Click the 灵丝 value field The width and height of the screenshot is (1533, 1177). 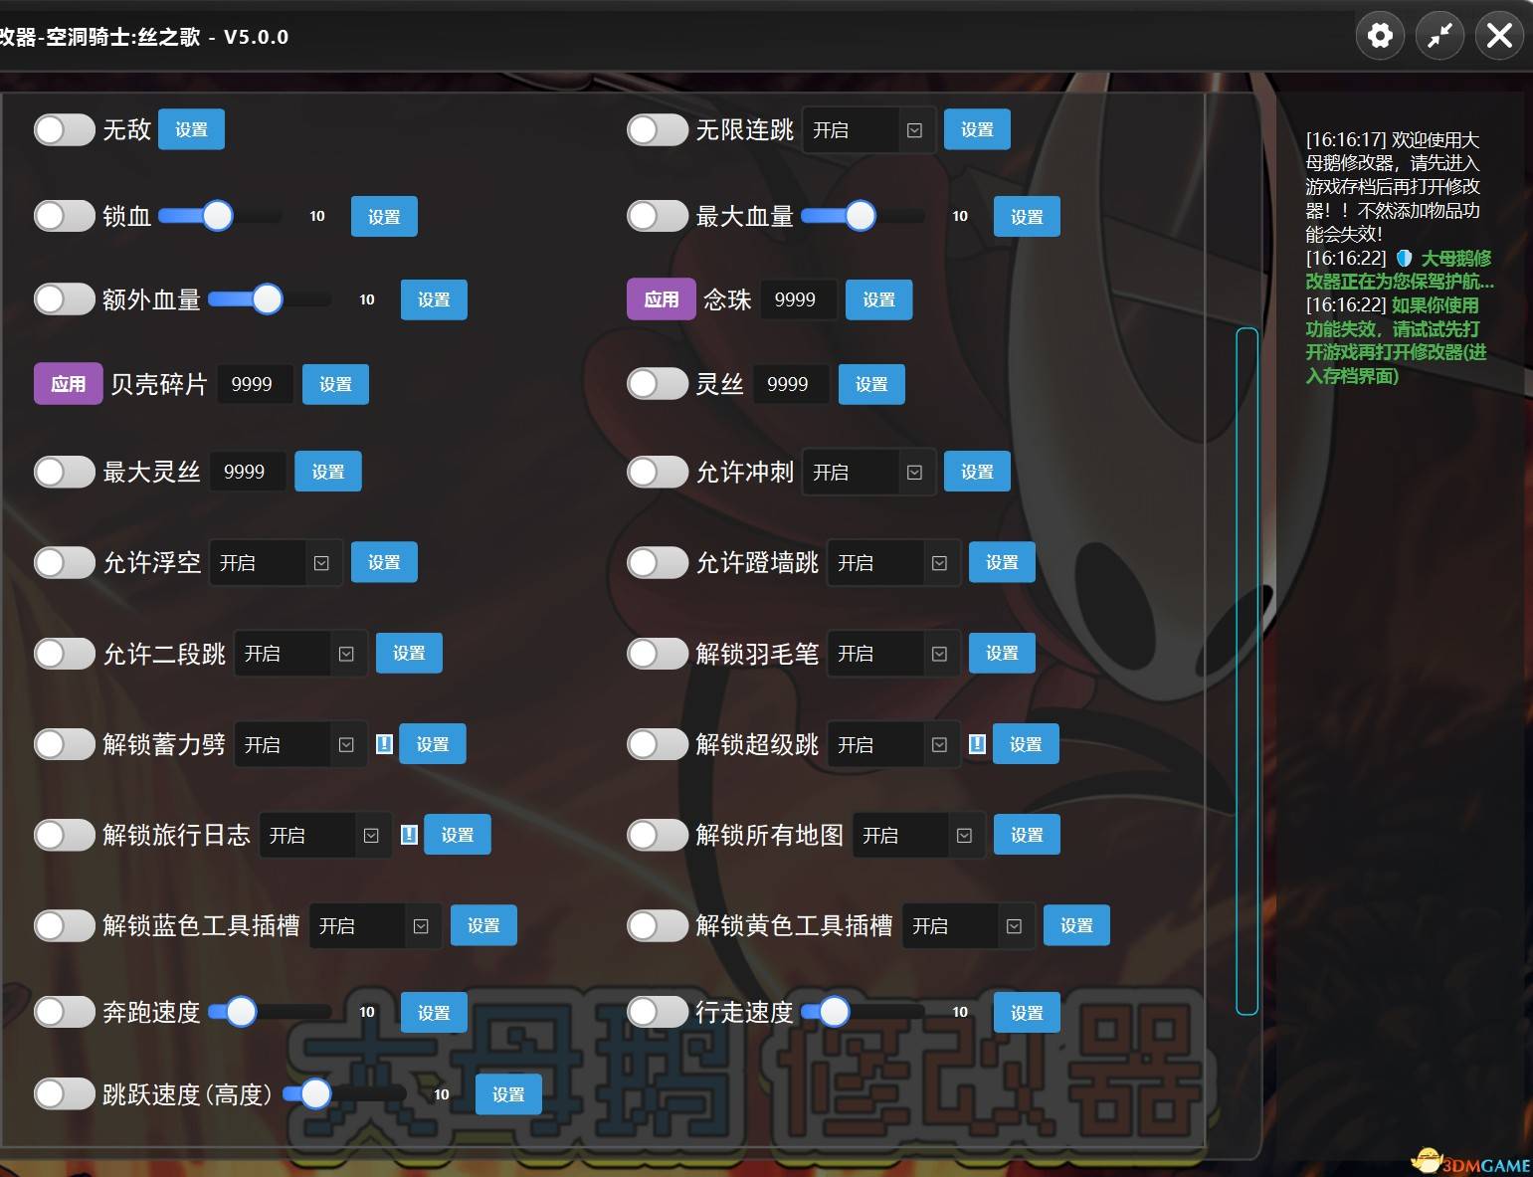tap(792, 384)
